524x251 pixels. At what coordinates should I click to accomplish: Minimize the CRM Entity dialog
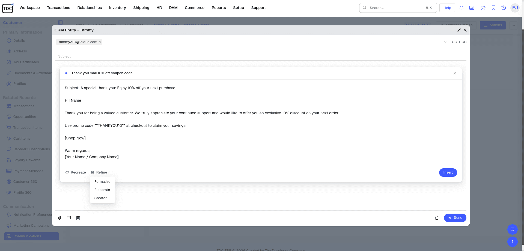[453, 30]
